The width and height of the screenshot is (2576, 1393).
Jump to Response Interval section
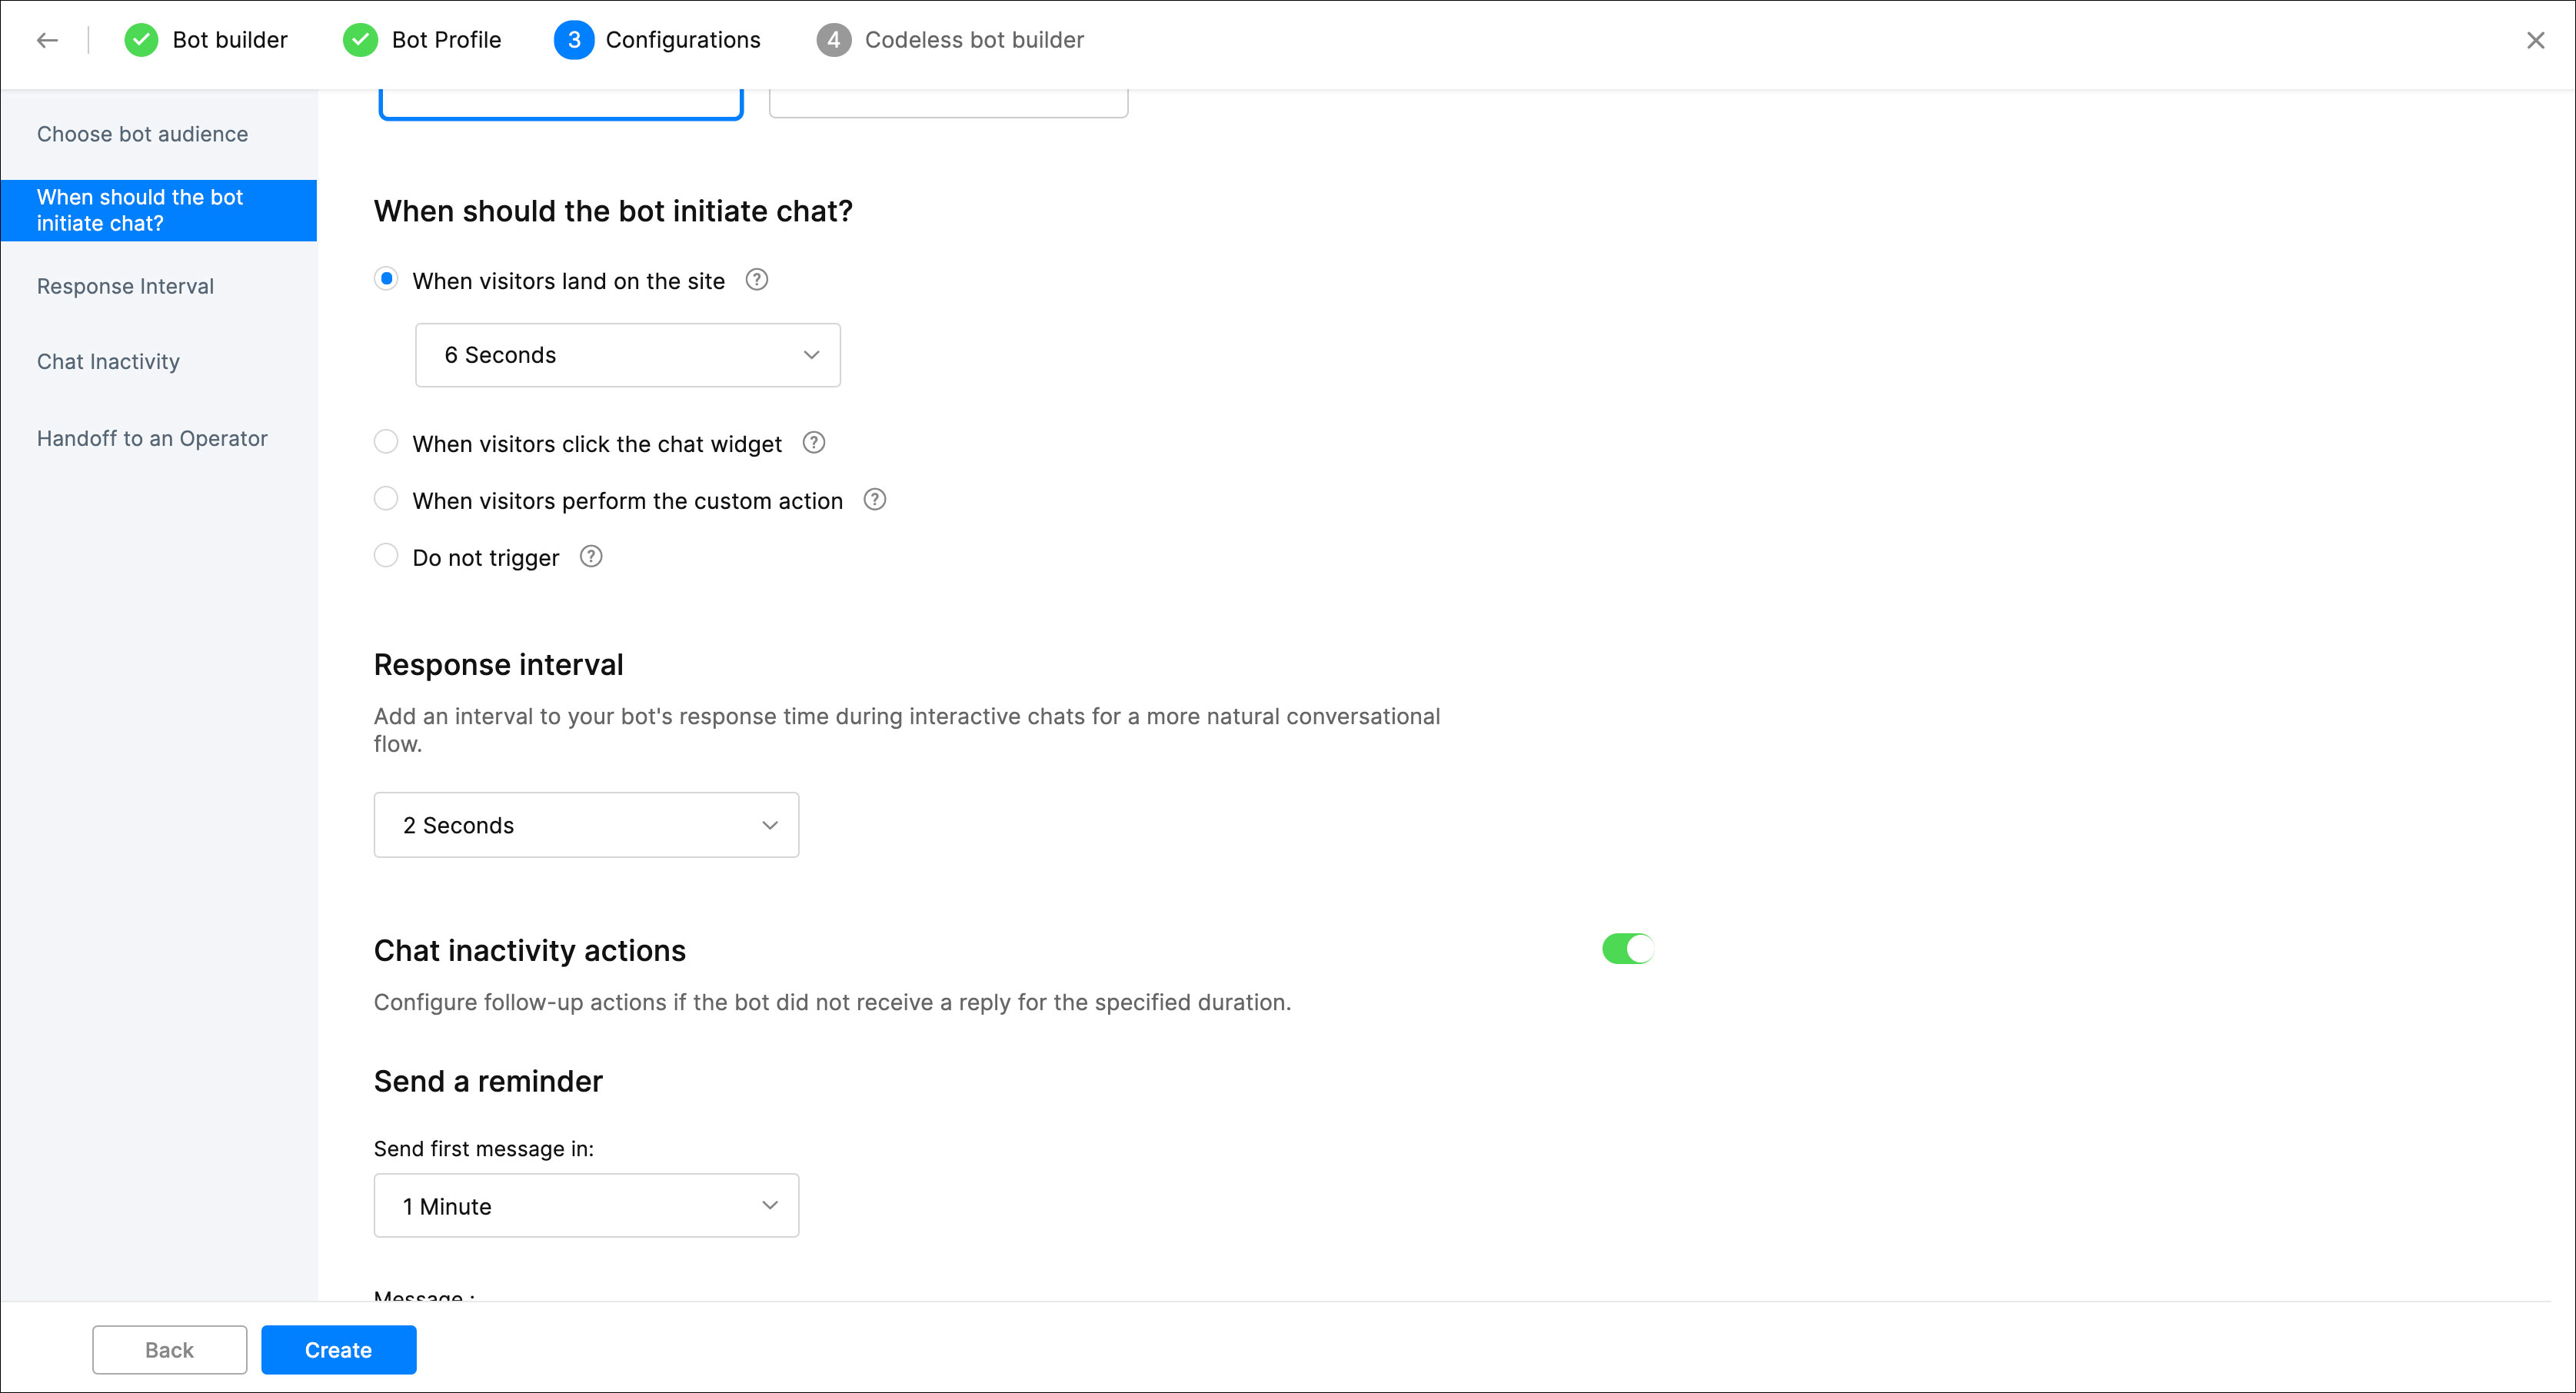coord(126,287)
